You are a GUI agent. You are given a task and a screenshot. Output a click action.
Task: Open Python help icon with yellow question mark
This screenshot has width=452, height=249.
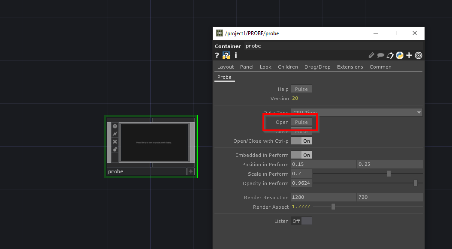pos(226,55)
